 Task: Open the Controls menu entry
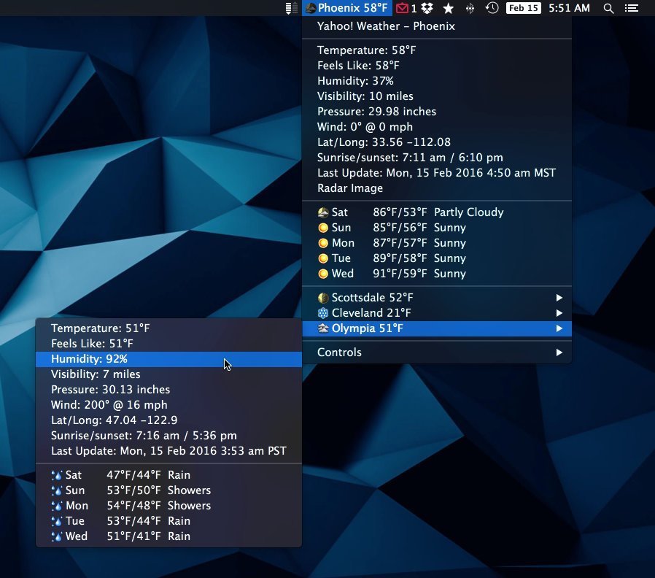tap(436, 352)
